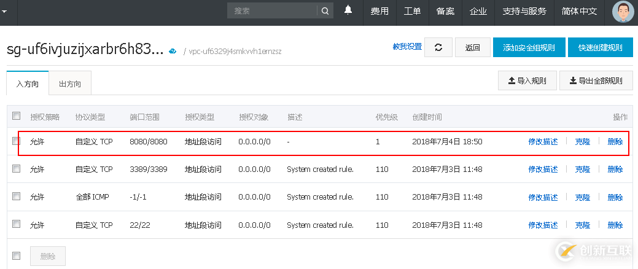
Task: Check the 3389/3389 rule checkbox
Action: coord(17,169)
